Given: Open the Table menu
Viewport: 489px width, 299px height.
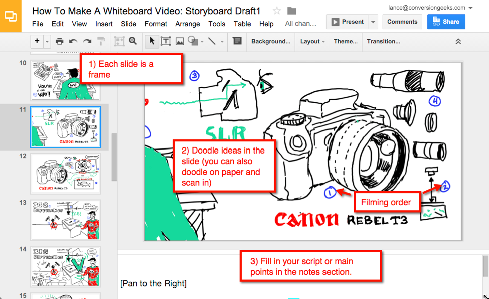Looking at the screenshot, I should pyautogui.click(x=242, y=24).
